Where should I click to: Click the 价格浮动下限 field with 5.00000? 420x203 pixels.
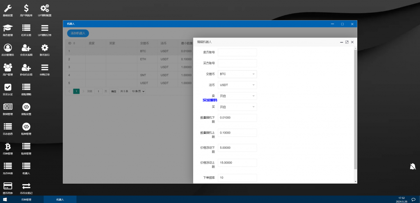(x=237, y=148)
